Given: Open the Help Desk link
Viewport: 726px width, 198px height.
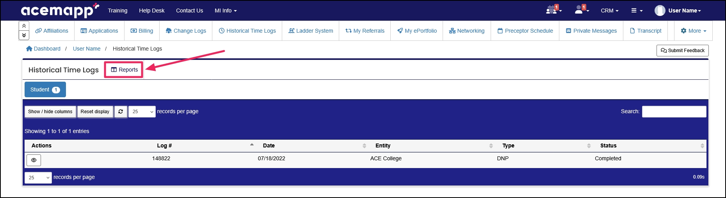Looking at the screenshot, I should click(151, 11).
